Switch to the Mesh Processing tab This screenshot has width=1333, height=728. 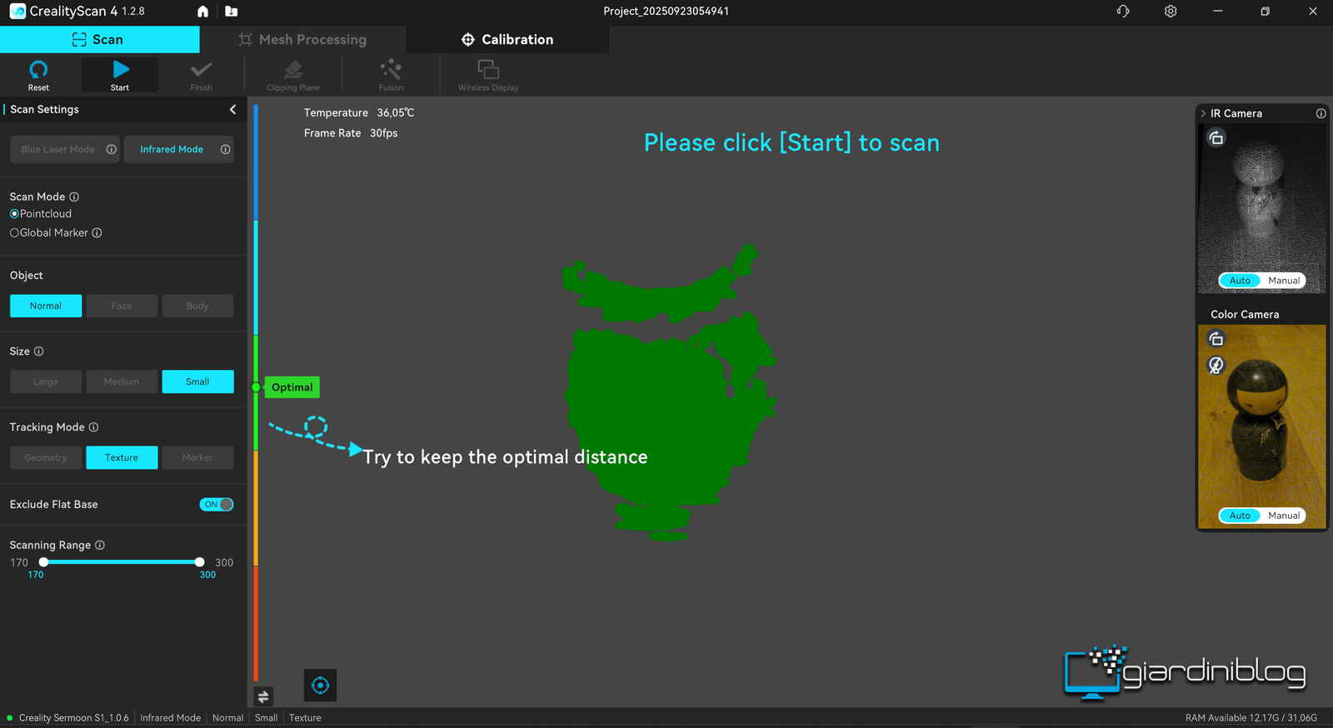click(302, 39)
